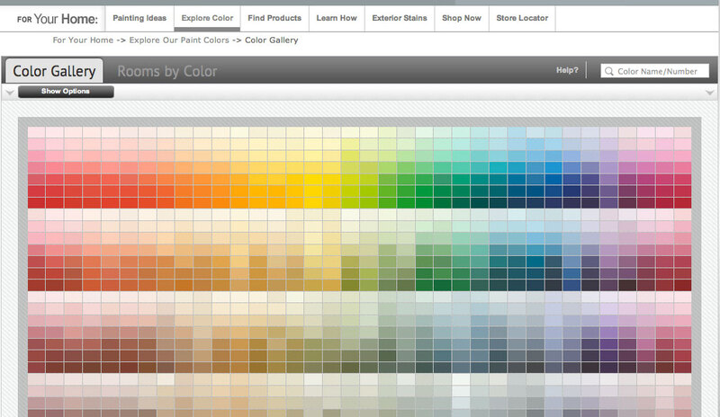
Task: Expand the left arrow beside Show Options
Action: point(9,92)
